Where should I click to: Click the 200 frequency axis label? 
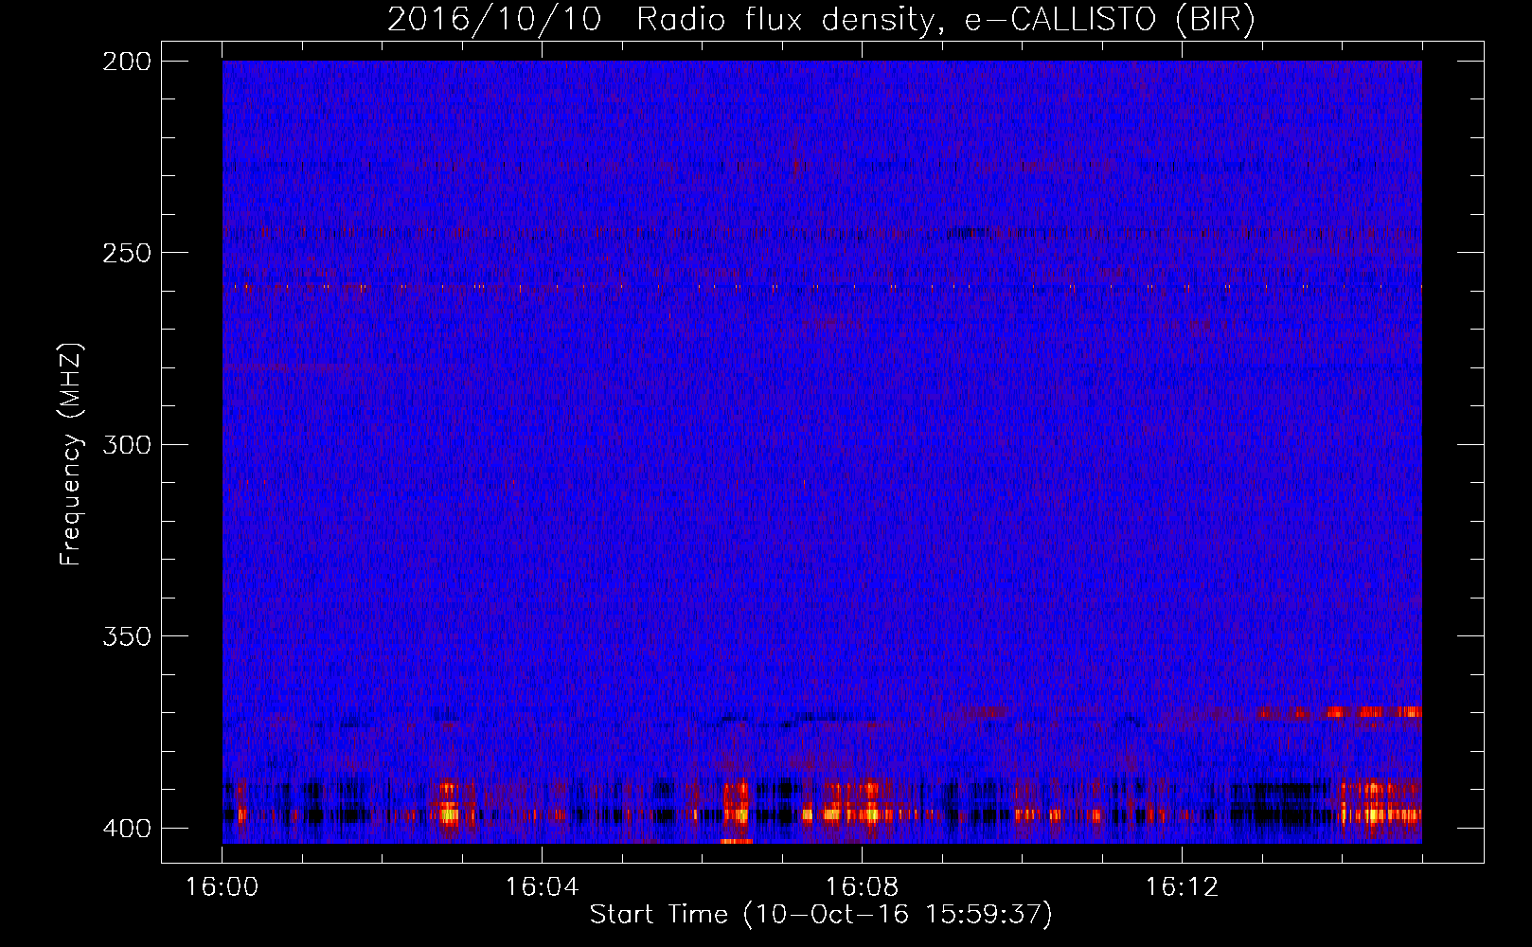click(126, 62)
